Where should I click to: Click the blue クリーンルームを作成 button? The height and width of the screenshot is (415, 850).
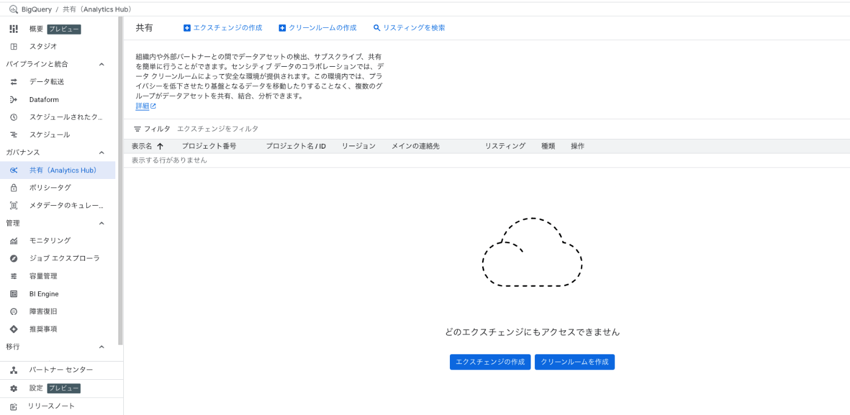(574, 362)
